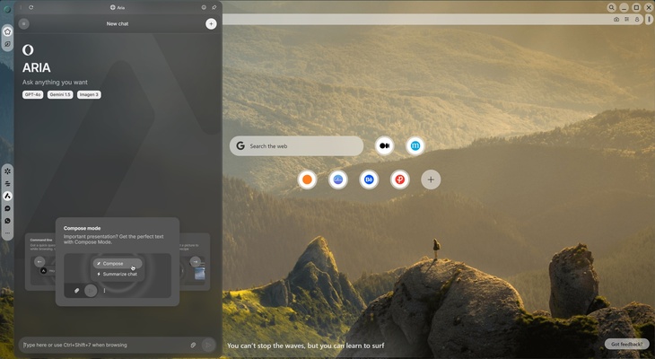Image resolution: width=655 pixels, height=359 pixels.
Task: Open the blue-purple speed dial tile
Action: click(338, 179)
